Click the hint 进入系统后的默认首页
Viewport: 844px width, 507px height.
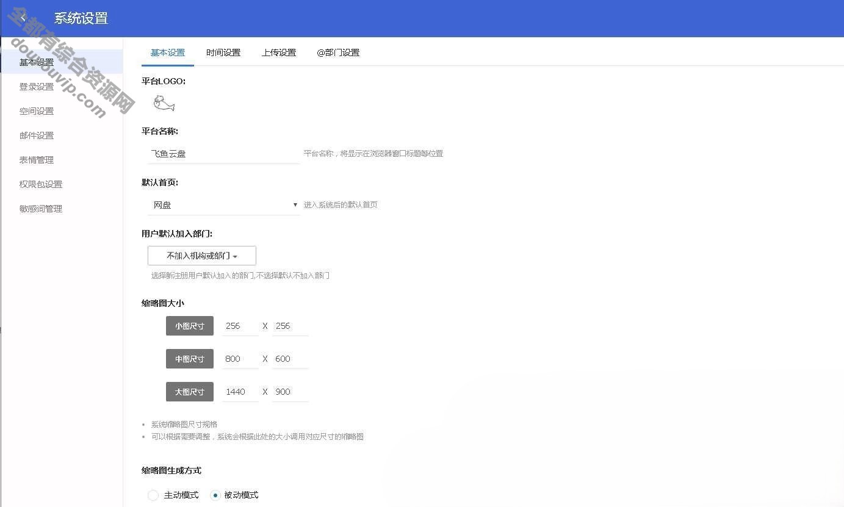pos(341,205)
